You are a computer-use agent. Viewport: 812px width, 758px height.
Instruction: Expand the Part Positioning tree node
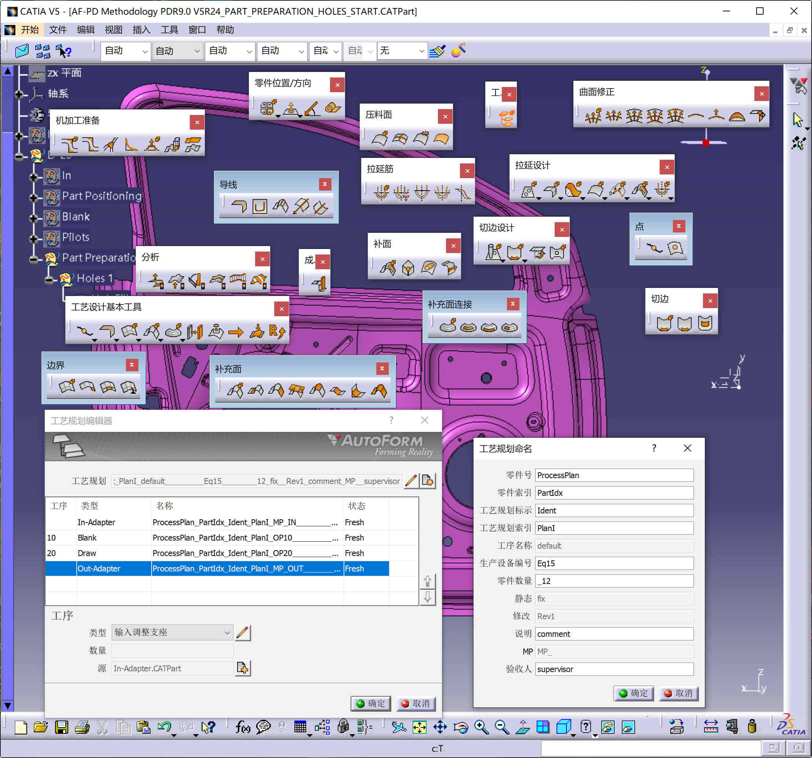(x=33, y=197)
